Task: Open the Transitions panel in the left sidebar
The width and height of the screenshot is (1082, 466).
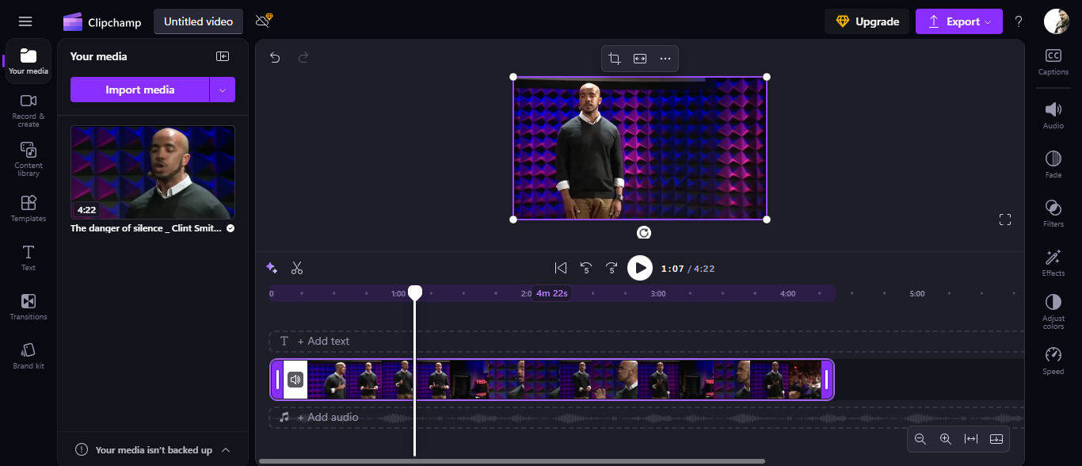Action: click(x=28, y=306)
